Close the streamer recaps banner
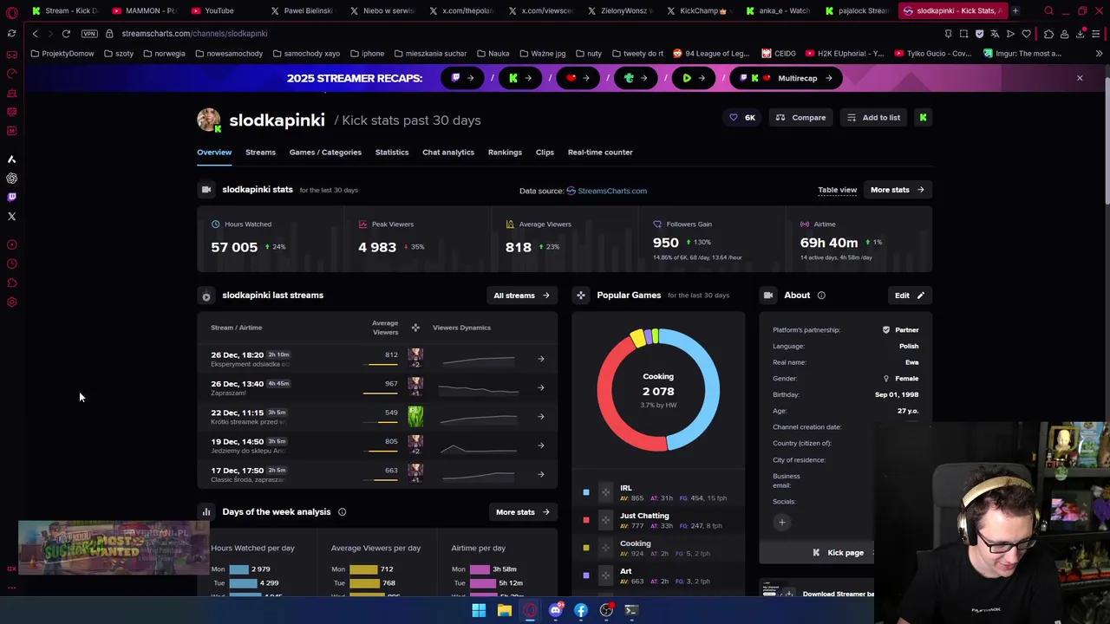Viewport: 1110px width, 624px height. click(x=1080, y=78)
